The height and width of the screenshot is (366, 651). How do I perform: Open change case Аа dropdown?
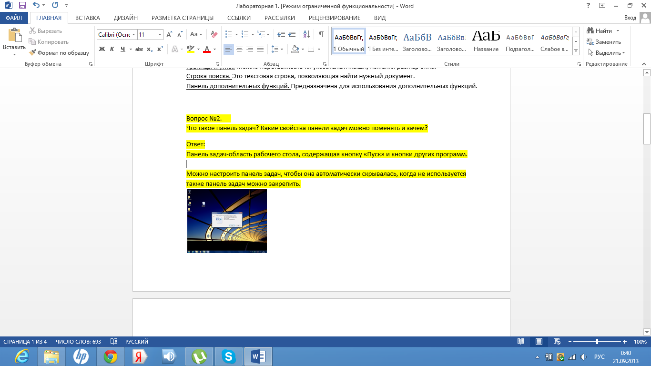tap(196, 34)
